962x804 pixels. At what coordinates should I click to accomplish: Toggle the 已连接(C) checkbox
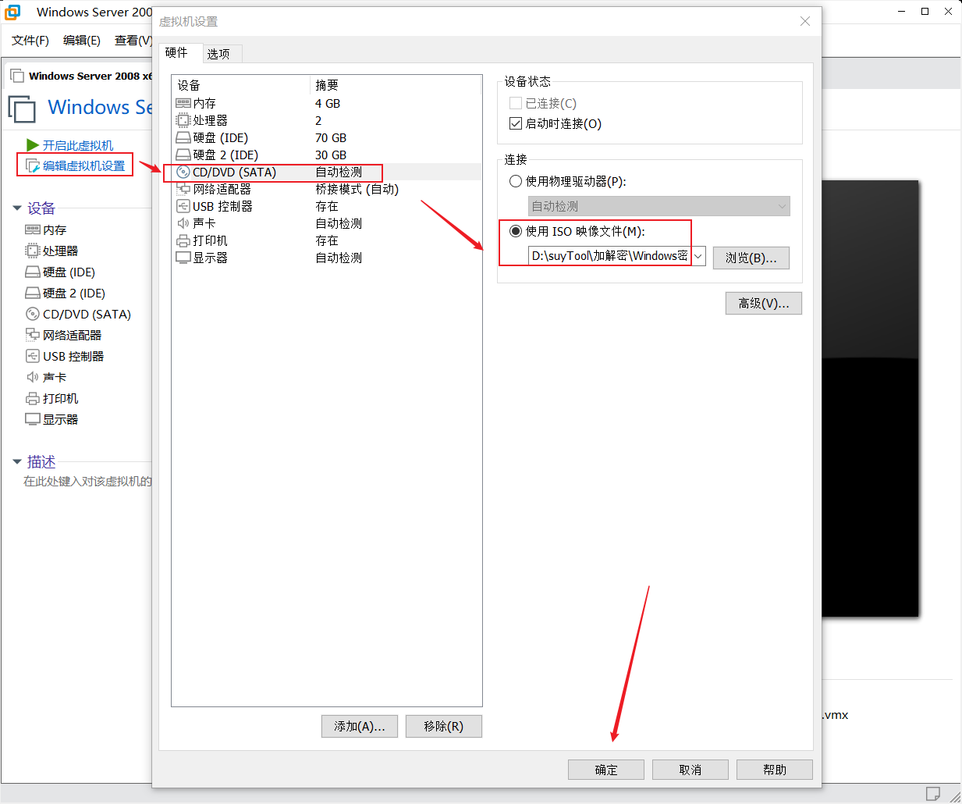[x=516, y=103]
